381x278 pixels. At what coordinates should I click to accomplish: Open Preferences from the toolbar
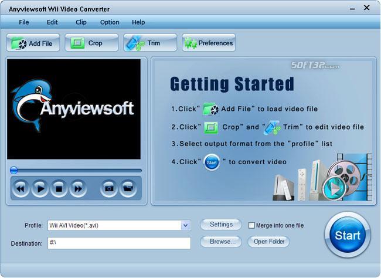coord(209,43)
